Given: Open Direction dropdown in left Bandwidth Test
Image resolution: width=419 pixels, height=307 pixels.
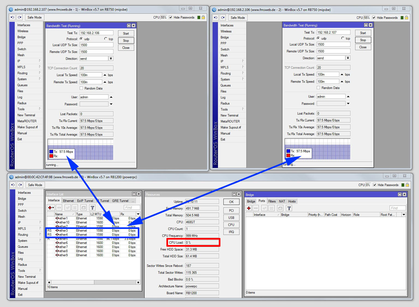Looking at the screenshot, I should coord(111,58).
